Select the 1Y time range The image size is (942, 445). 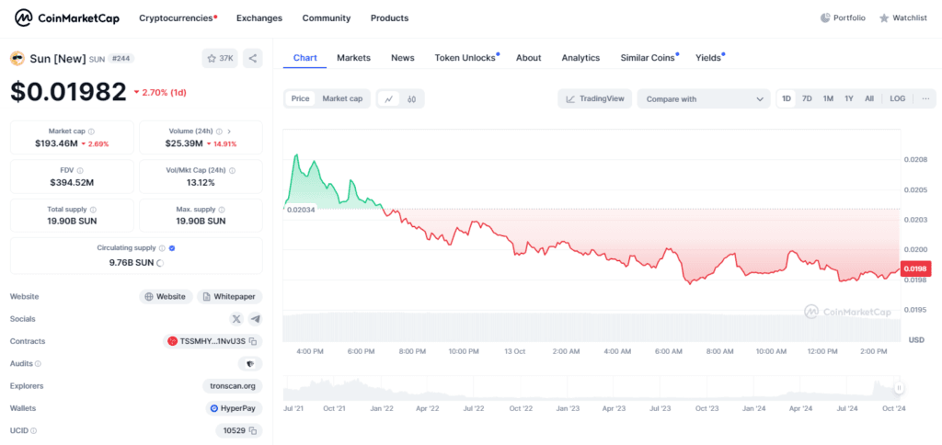point(849,98)
